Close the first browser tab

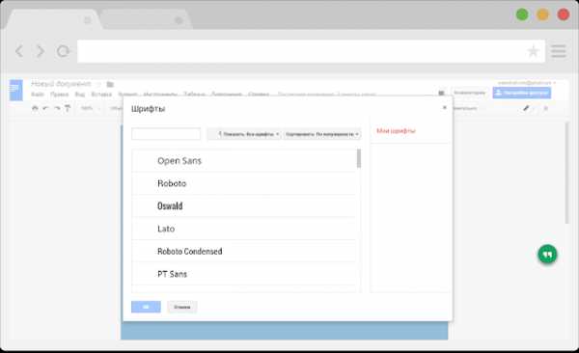point(88,20)
